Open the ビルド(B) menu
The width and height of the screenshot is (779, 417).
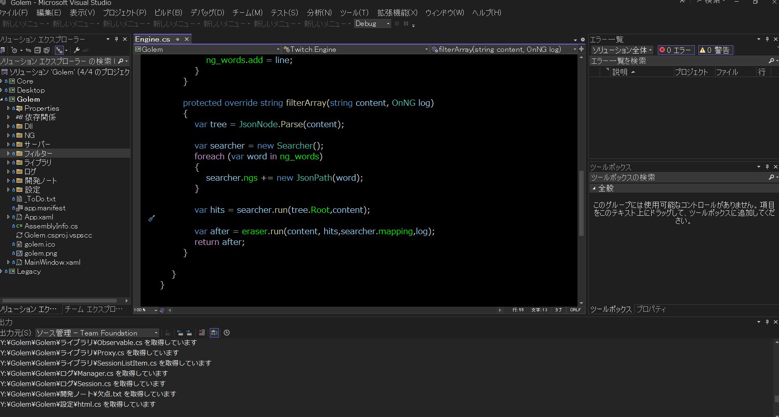coord(168,13)
